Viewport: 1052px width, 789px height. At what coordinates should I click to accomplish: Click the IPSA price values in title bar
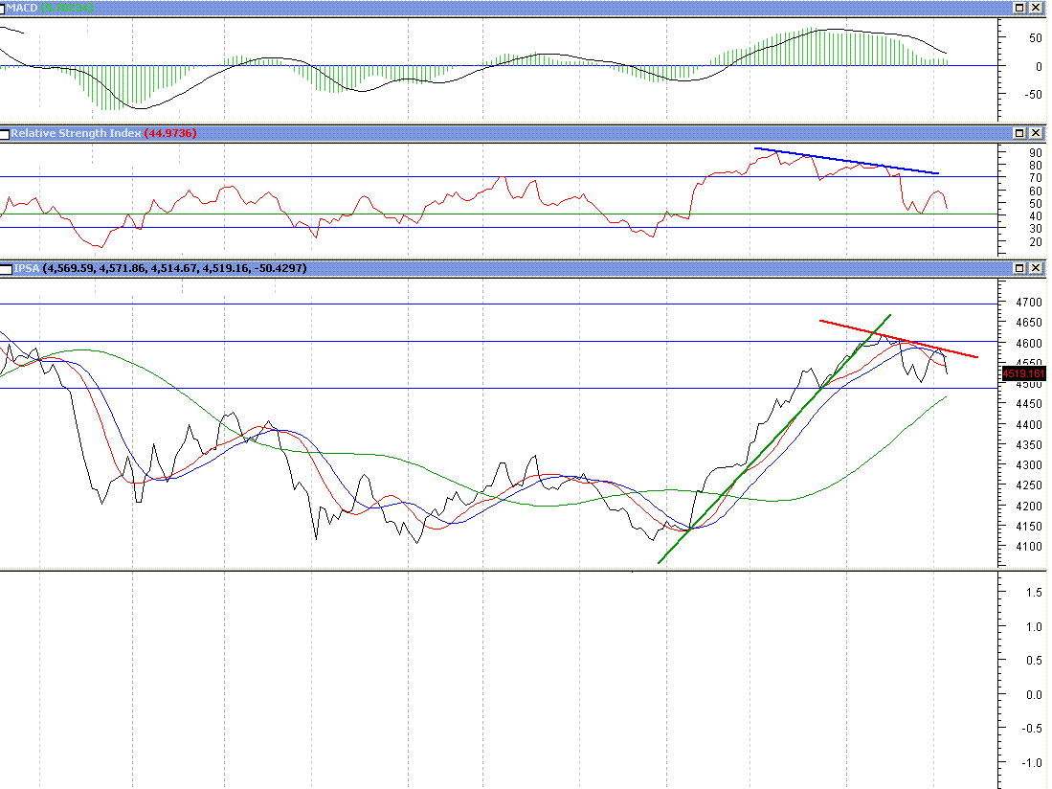(x=174, y=268)
